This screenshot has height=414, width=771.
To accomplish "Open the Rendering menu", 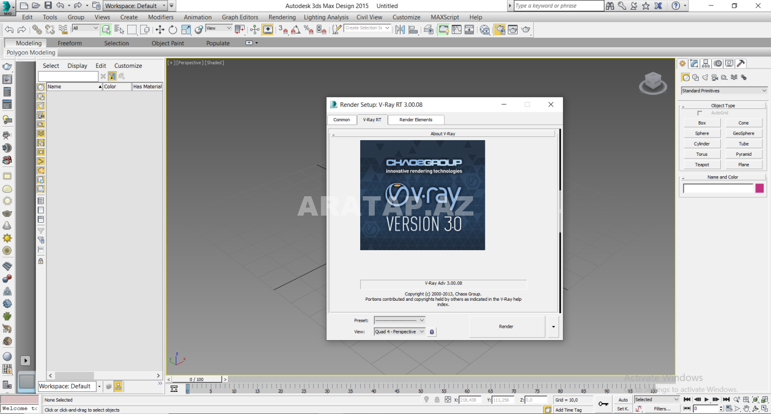I will tap(282, 17).
